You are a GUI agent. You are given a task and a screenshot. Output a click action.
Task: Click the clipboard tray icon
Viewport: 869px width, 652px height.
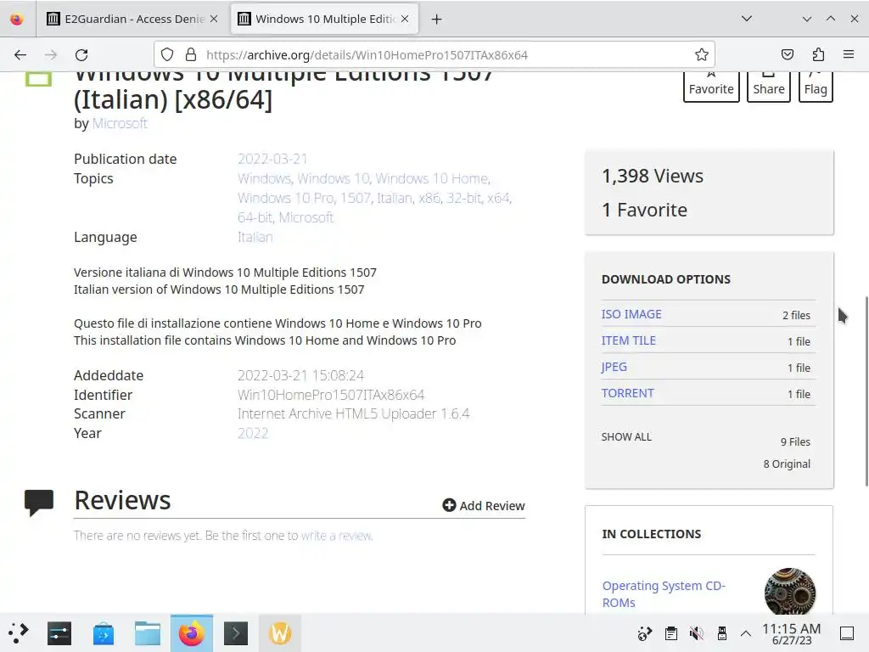click(670, 633)
